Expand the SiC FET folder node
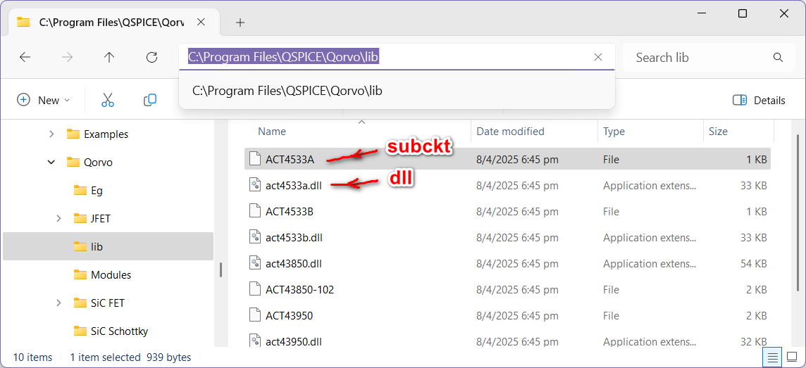 point(58,303)
